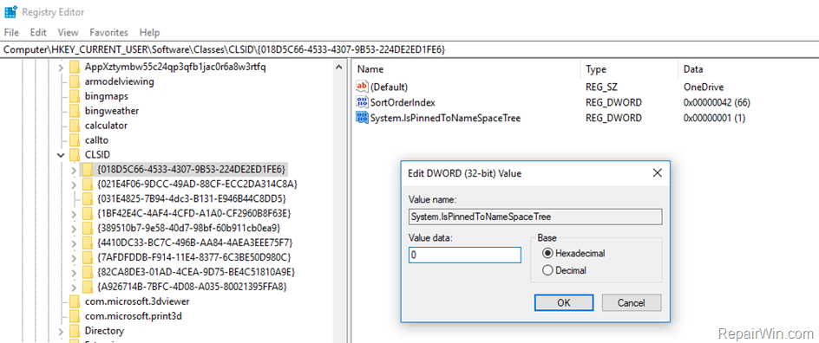Screen dimensions: 819x343
Task: Click the OneDrive data cell
Action: tap(703, 87)
